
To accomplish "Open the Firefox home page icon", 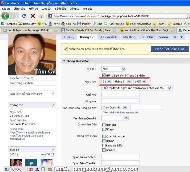I will pyautogui.click(x=41, y=16).
